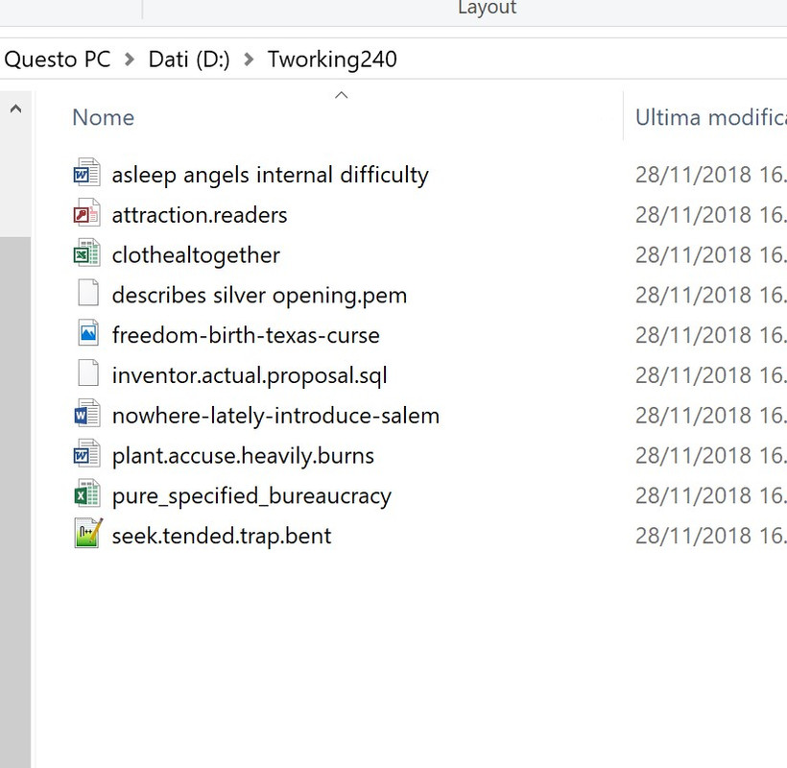Screen dimensions: 787x768
Task: Go to Questo PC in the breadcrumb
Action: pos(58,60)
